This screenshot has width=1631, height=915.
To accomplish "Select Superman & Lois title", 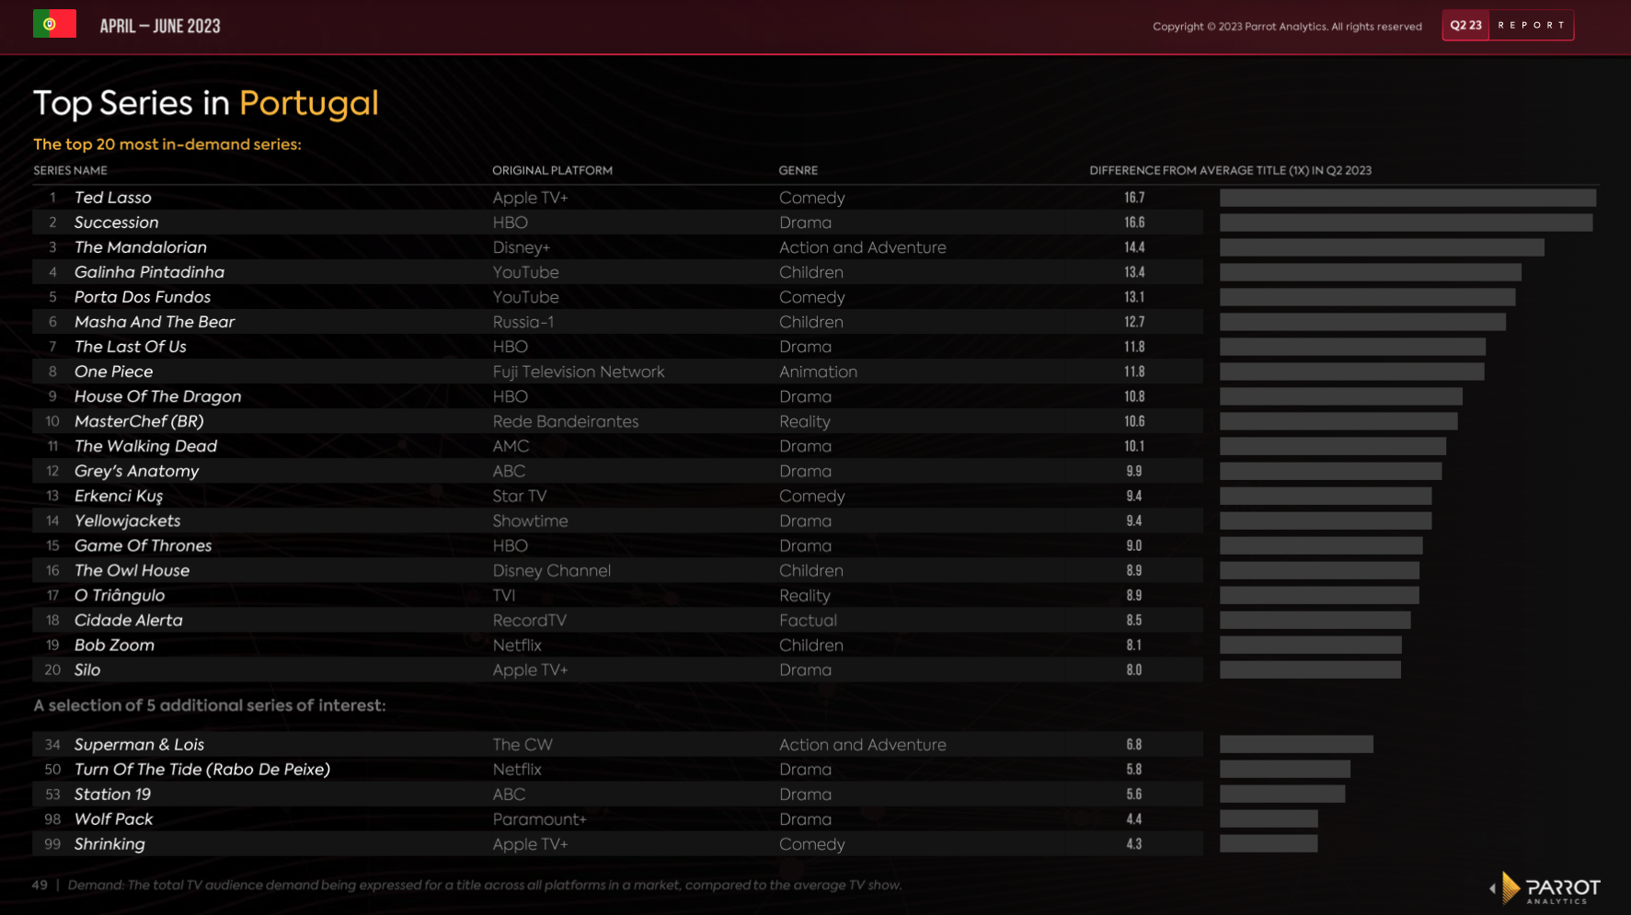I will 139,744.
